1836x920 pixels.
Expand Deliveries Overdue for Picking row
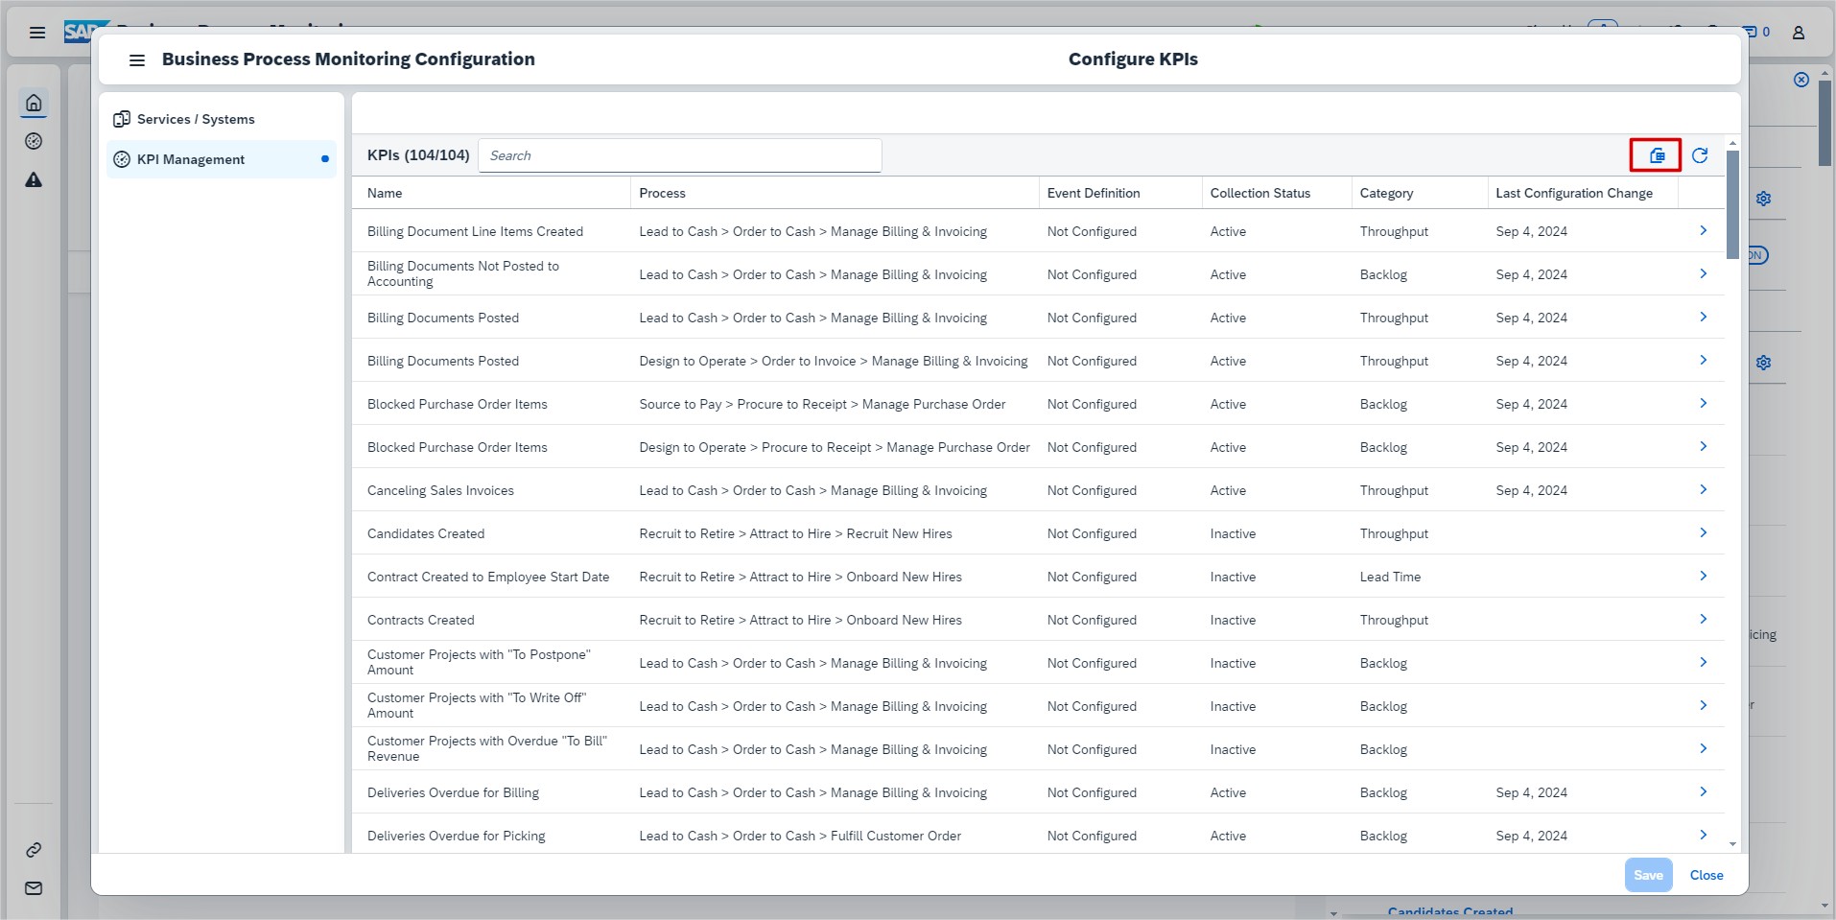pyautogui.click(x=1703, y=836)
